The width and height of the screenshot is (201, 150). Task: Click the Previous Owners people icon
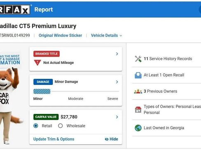point(138,91)
